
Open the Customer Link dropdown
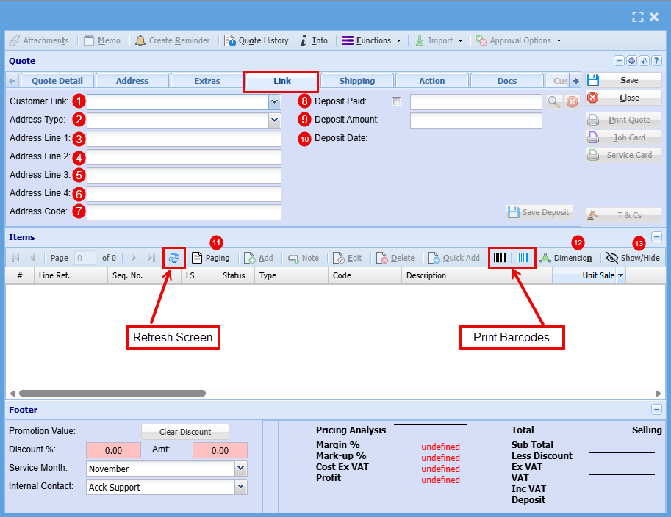click(275, 102)
